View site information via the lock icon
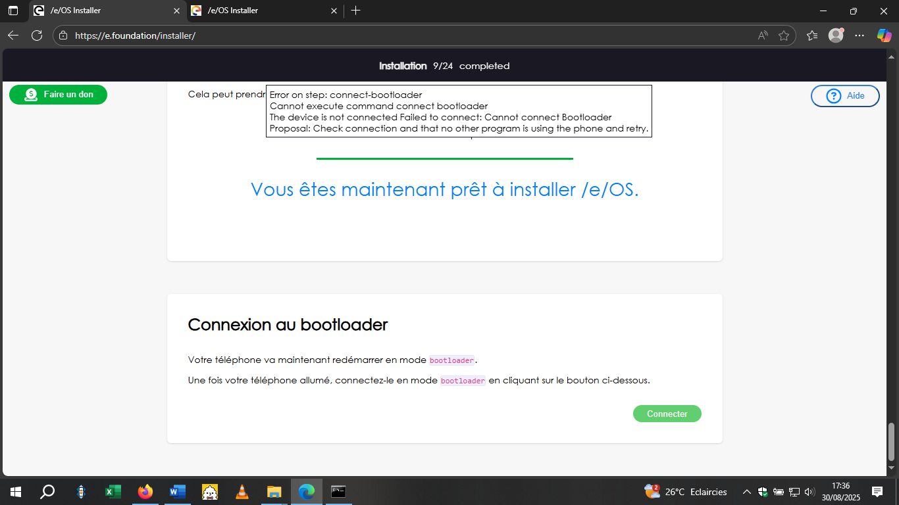Image resolution: width=899 pixels, height=505 pixels. [63, 36]
